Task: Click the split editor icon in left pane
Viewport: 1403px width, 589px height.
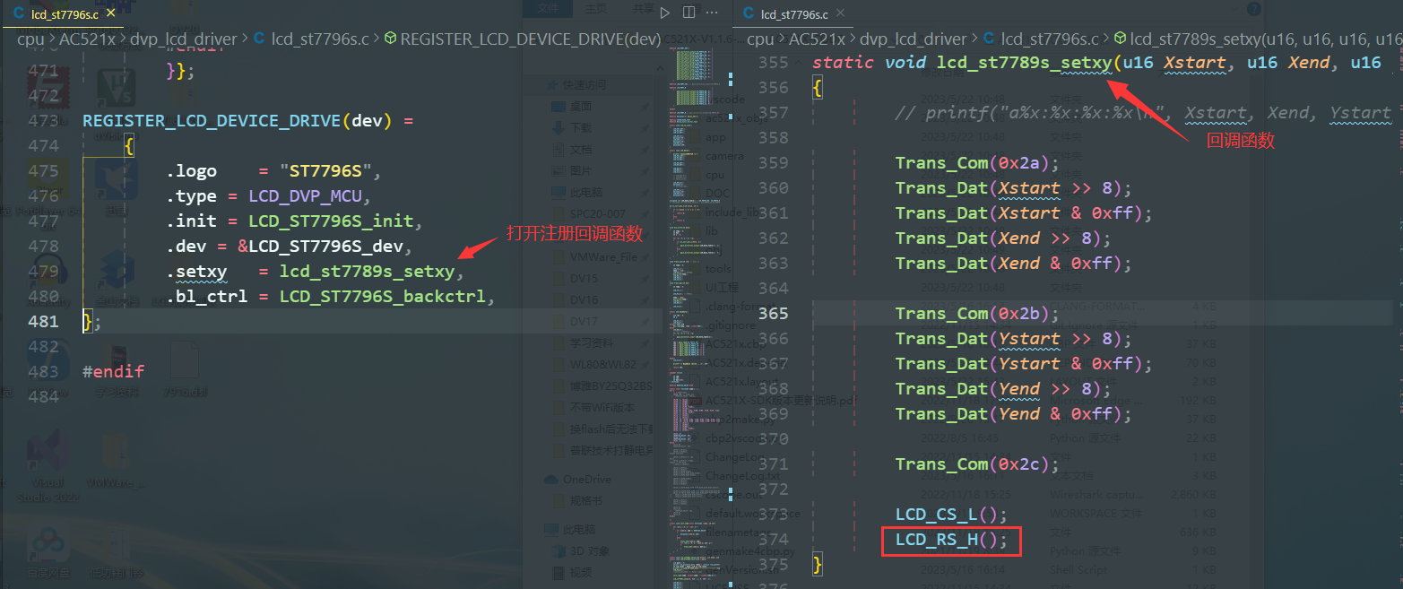Action: 689,13
